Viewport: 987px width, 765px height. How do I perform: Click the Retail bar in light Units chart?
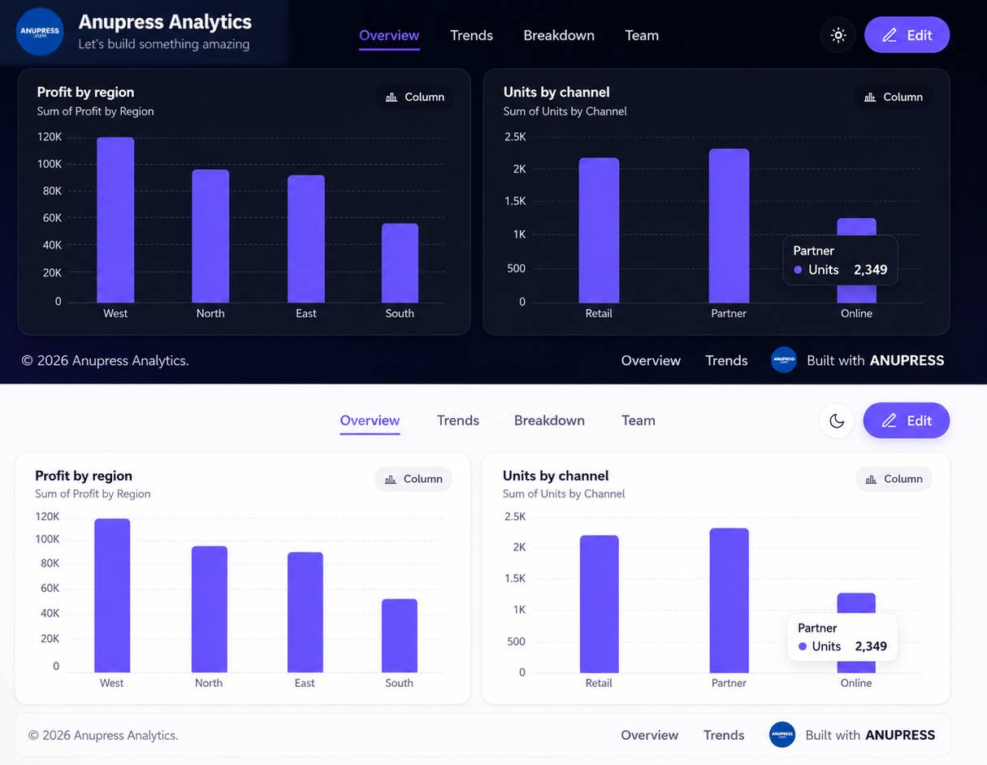coord(599,604)
